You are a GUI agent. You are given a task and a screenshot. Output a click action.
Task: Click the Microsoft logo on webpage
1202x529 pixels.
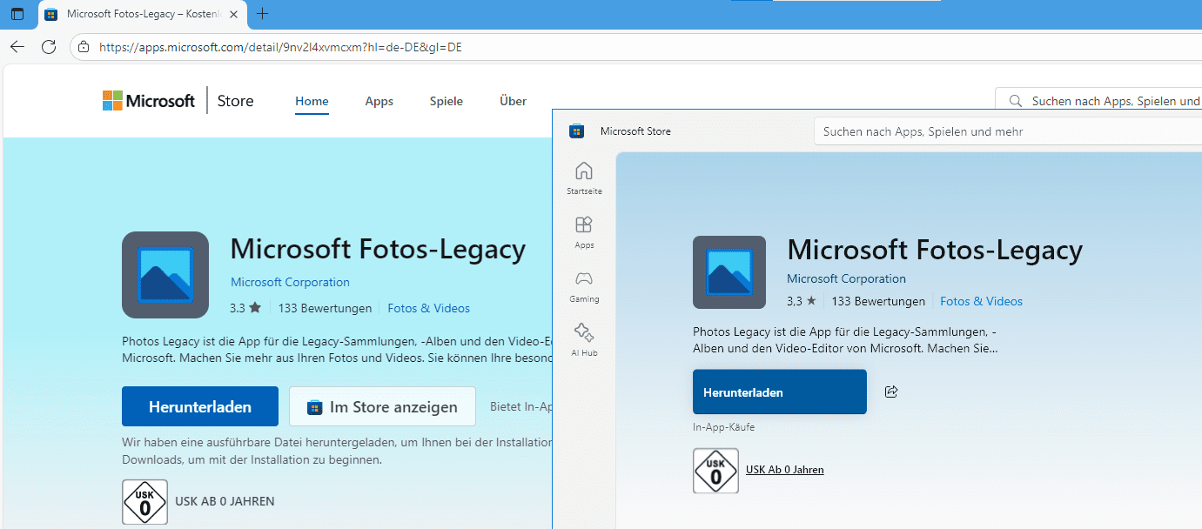click(x=149, y=101)
